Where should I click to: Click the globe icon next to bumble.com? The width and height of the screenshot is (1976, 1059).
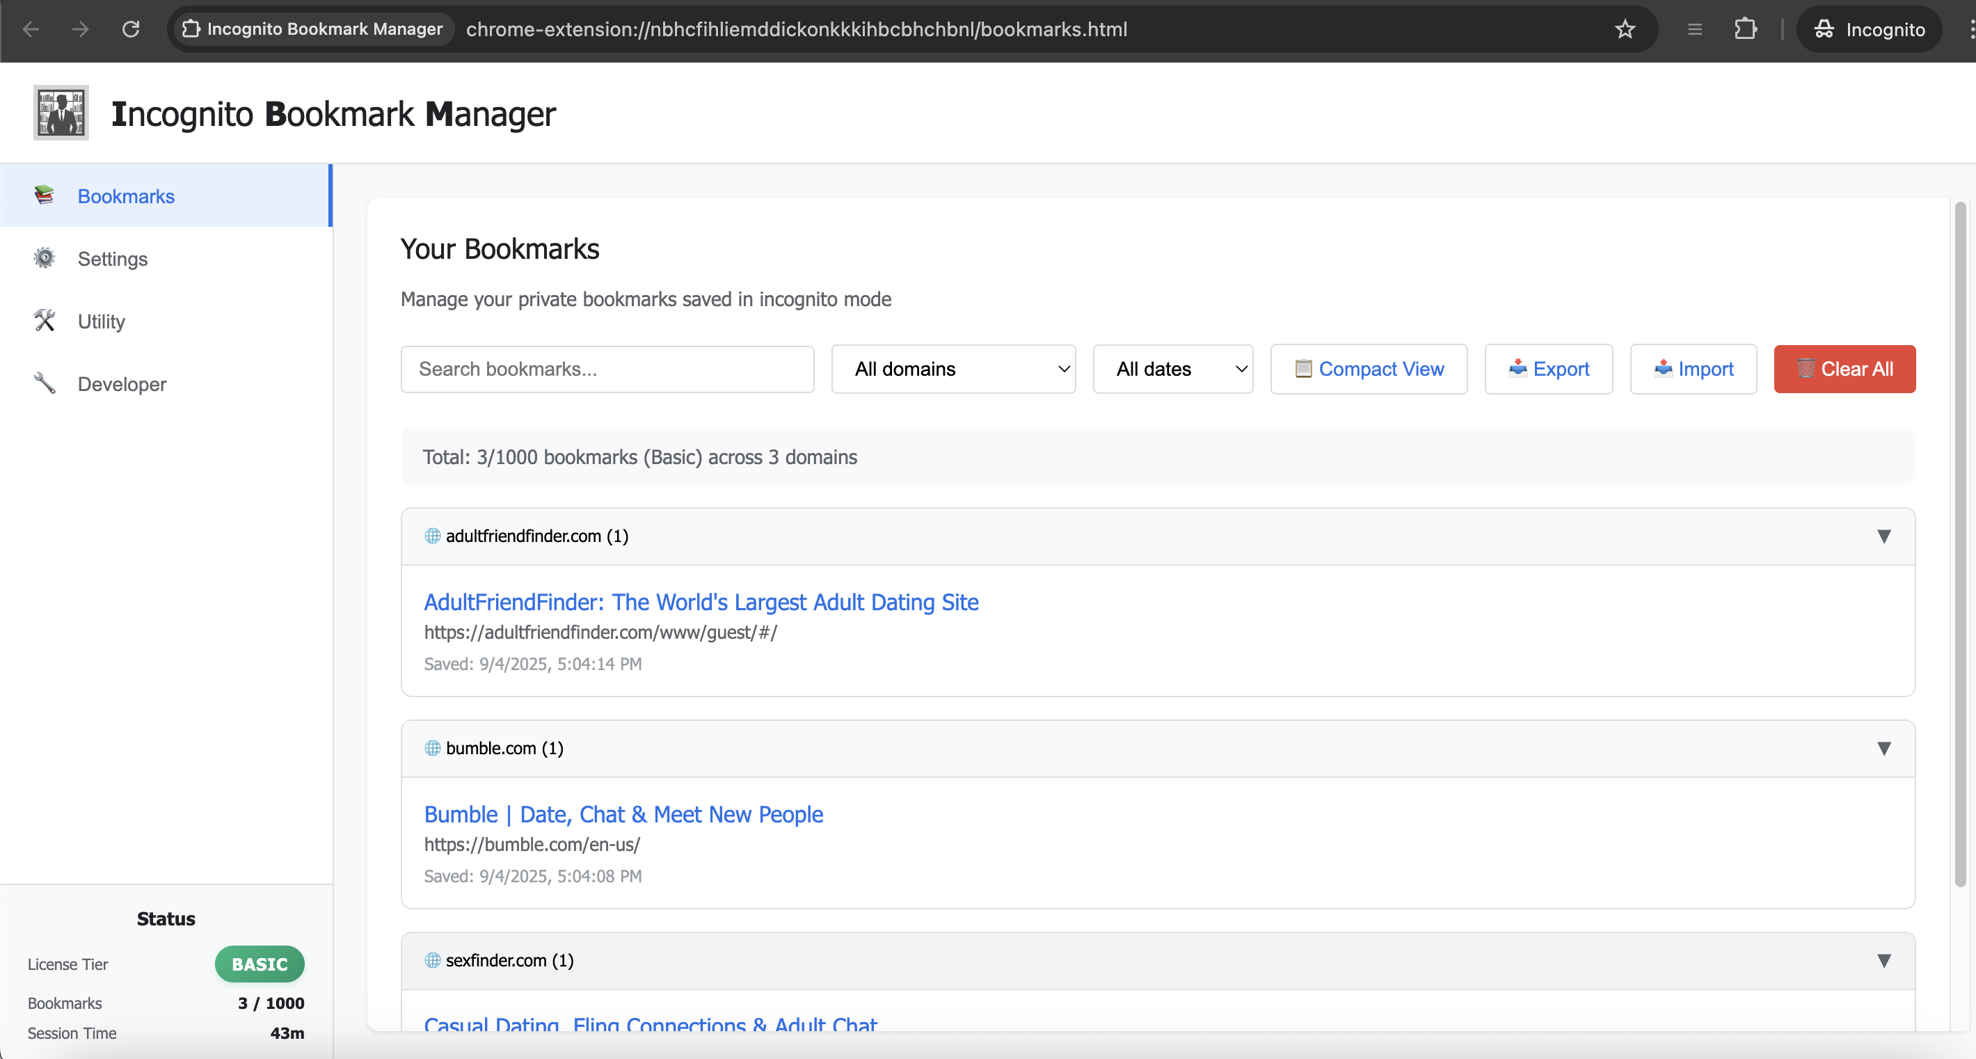tap(432, 749)
